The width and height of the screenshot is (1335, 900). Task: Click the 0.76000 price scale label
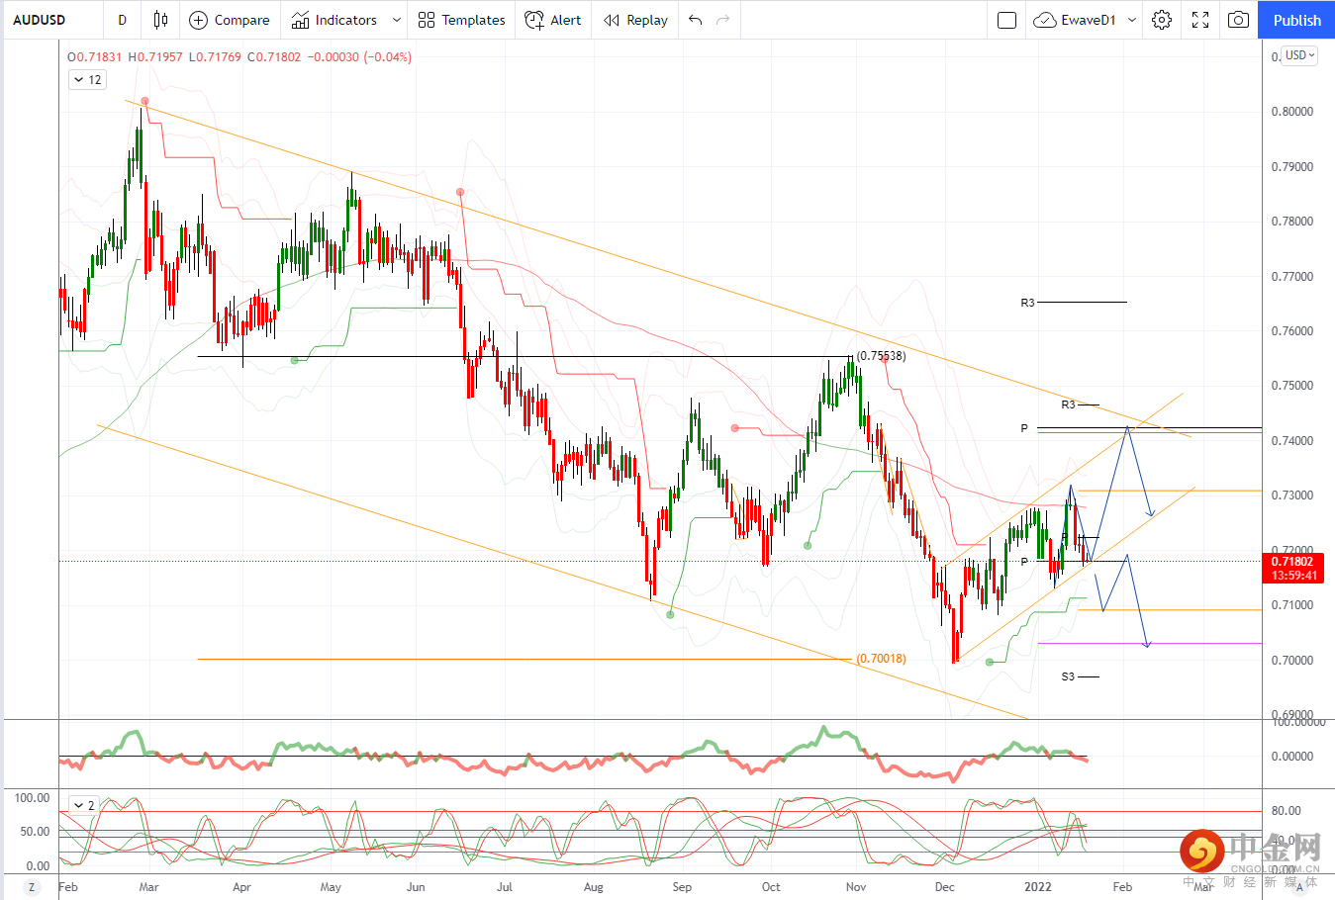click(1292, 331)
